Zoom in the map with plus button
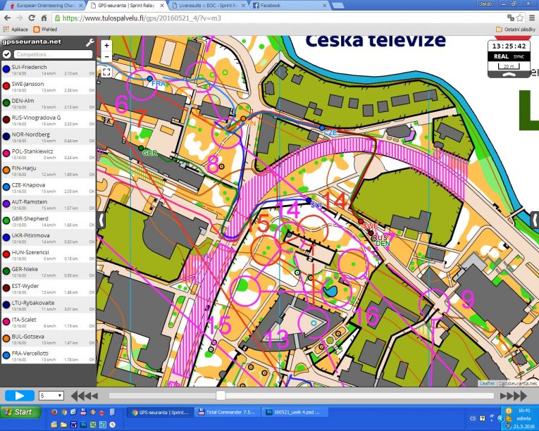The image size is (539, 431). pyautogui.click(x=106, y=45)
